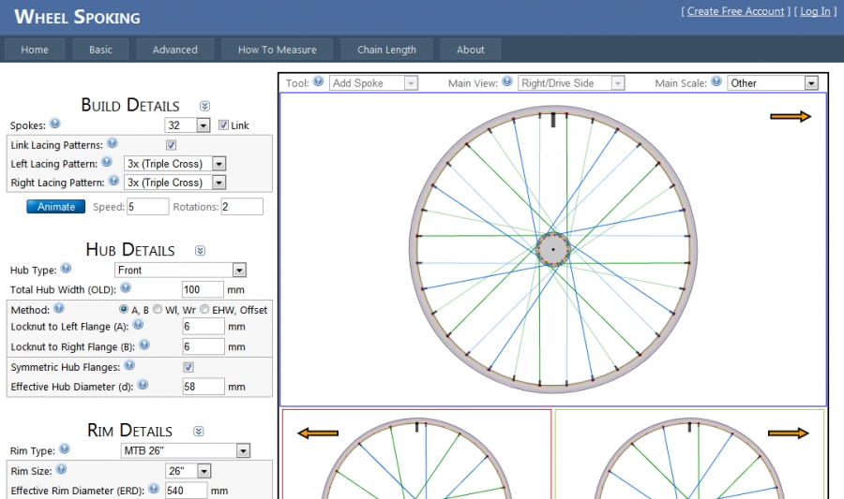Select the A, B method radio button
Image resolution: width=844 pixels, height=499 pixels.
[x=124, y=309]
